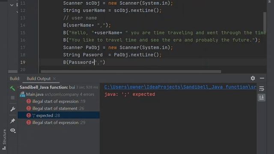This screenshot has height=154, width=274.
Task: Select Sandibell_Java function build node
Action: pyautogui.click(x=59, y=87)
